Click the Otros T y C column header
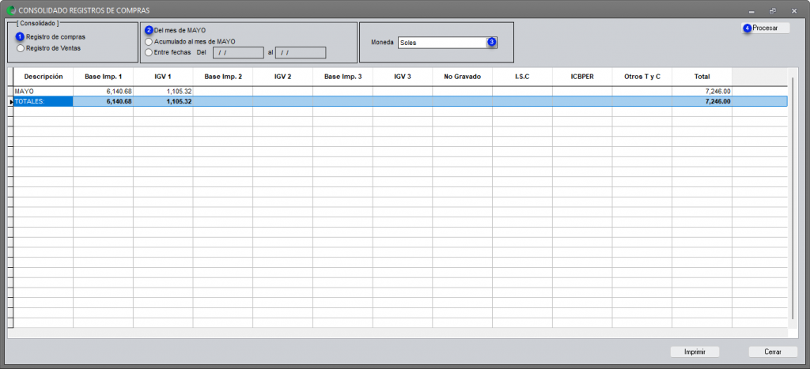Viewport: 810px width, 369px height. (642, 77)
